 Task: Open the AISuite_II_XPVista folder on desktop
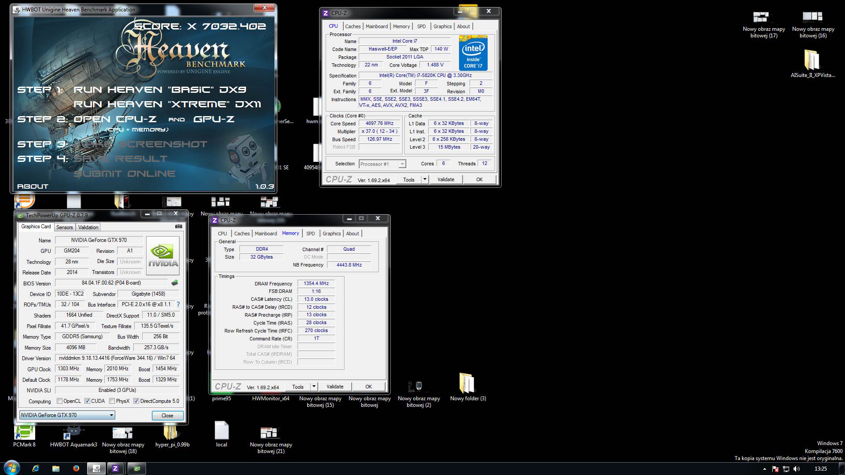click(x=812, y=64)
